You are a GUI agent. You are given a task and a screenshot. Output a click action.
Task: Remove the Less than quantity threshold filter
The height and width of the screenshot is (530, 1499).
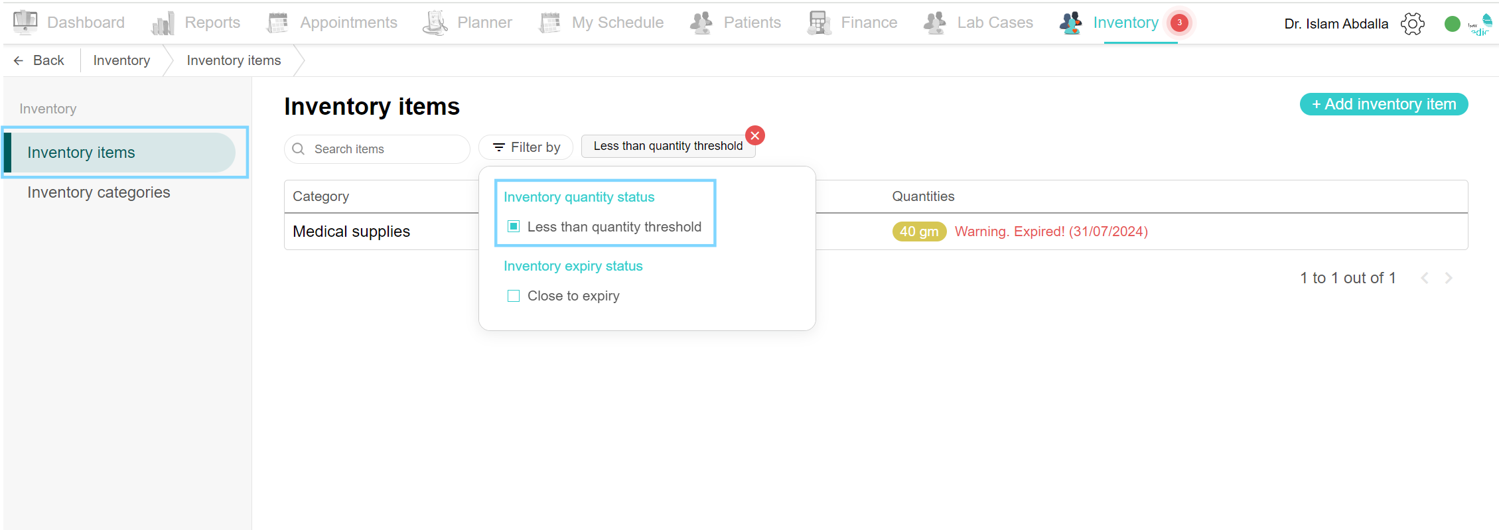[755, 135]
